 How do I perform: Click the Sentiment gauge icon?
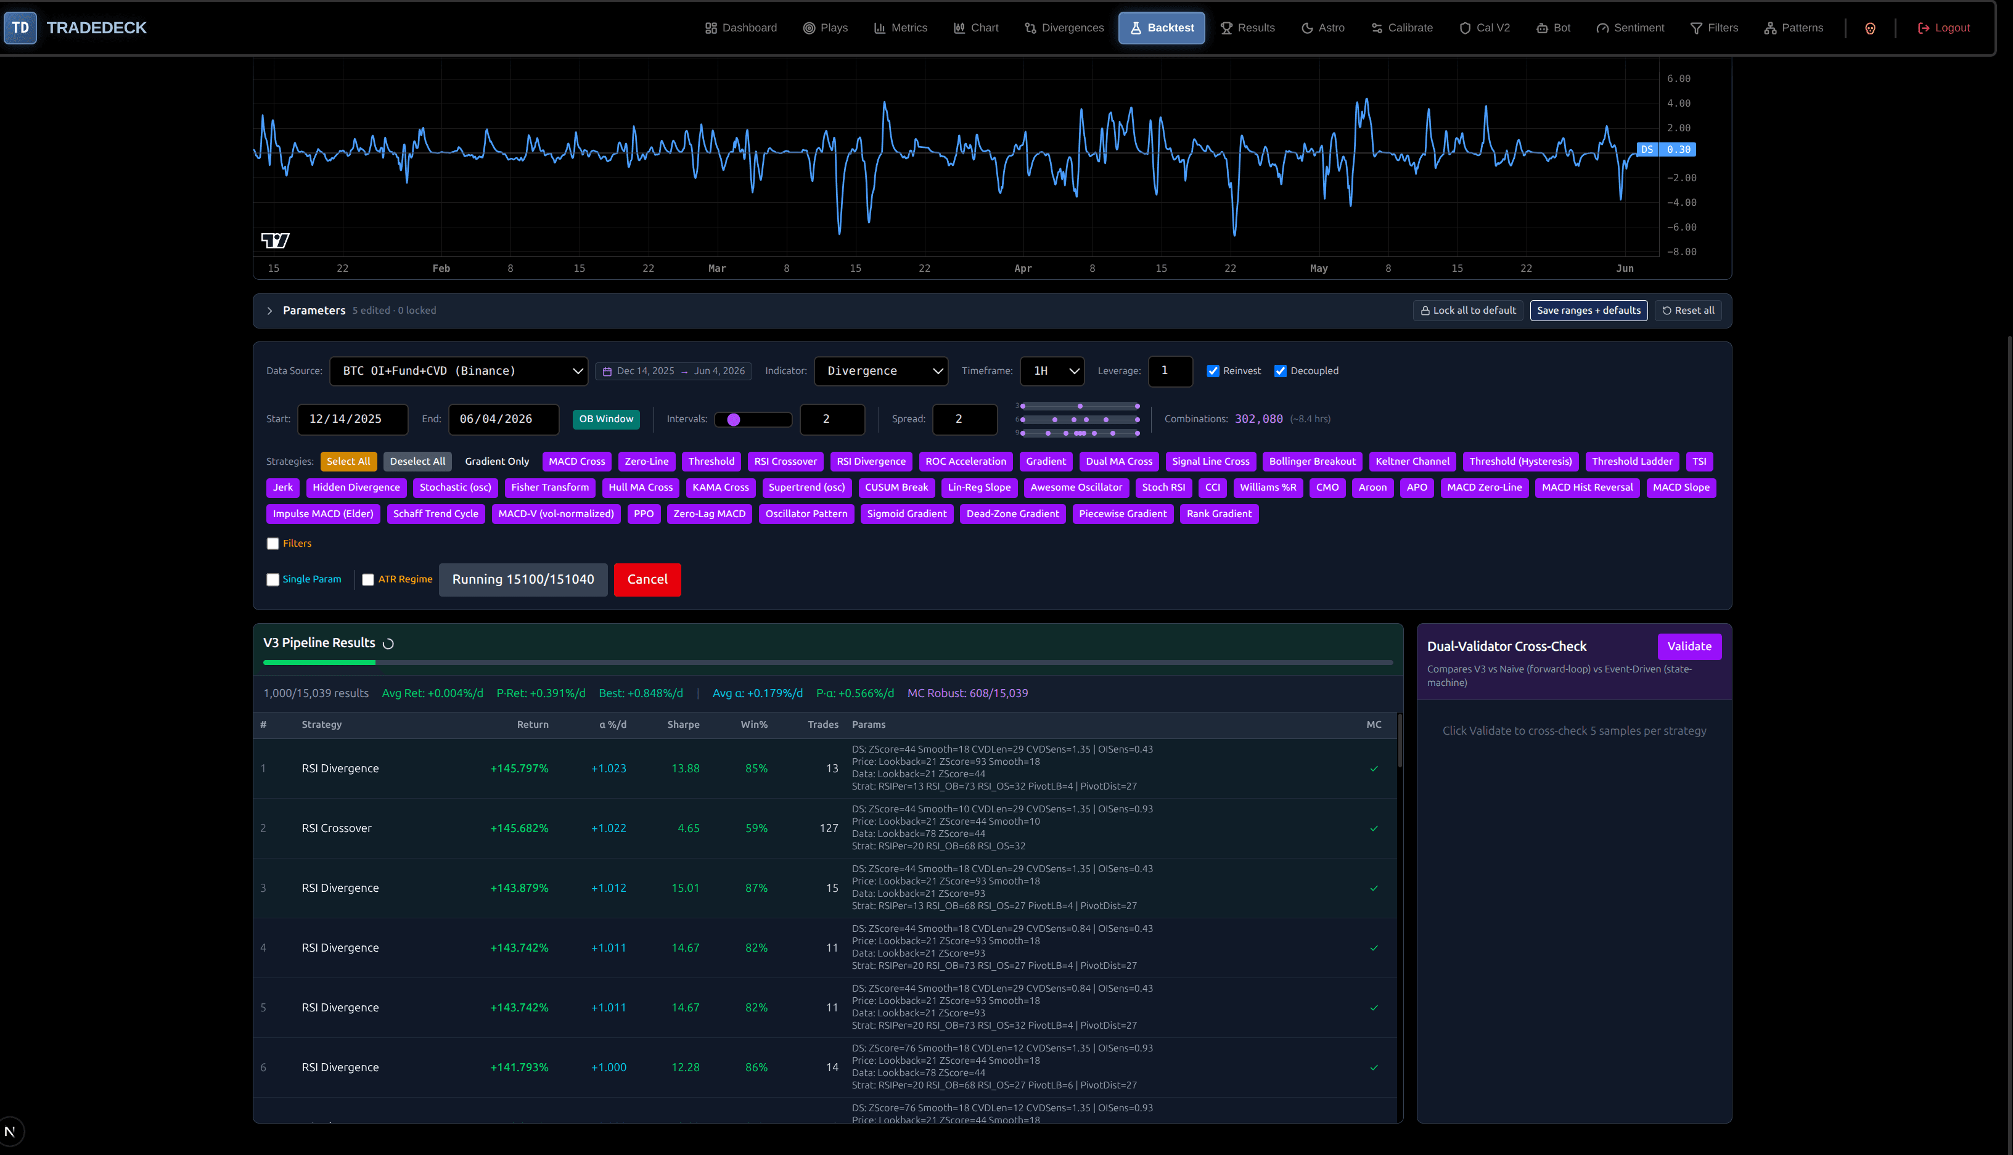pos(1602,28)
